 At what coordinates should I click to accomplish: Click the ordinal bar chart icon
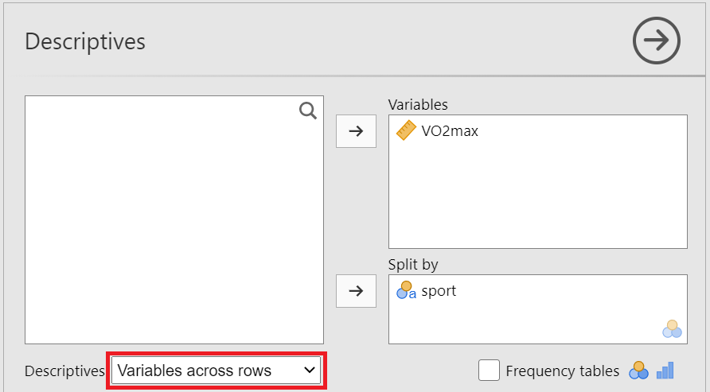[665, 371]
